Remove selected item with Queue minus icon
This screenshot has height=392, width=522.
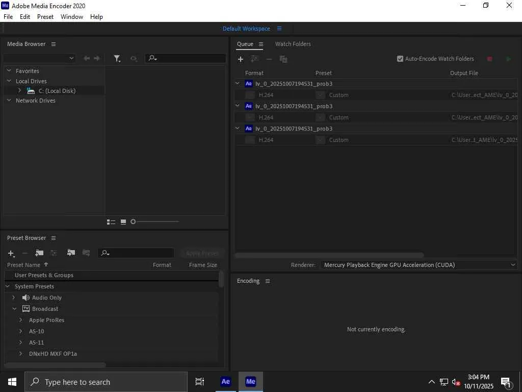click(x=269, y=59)
